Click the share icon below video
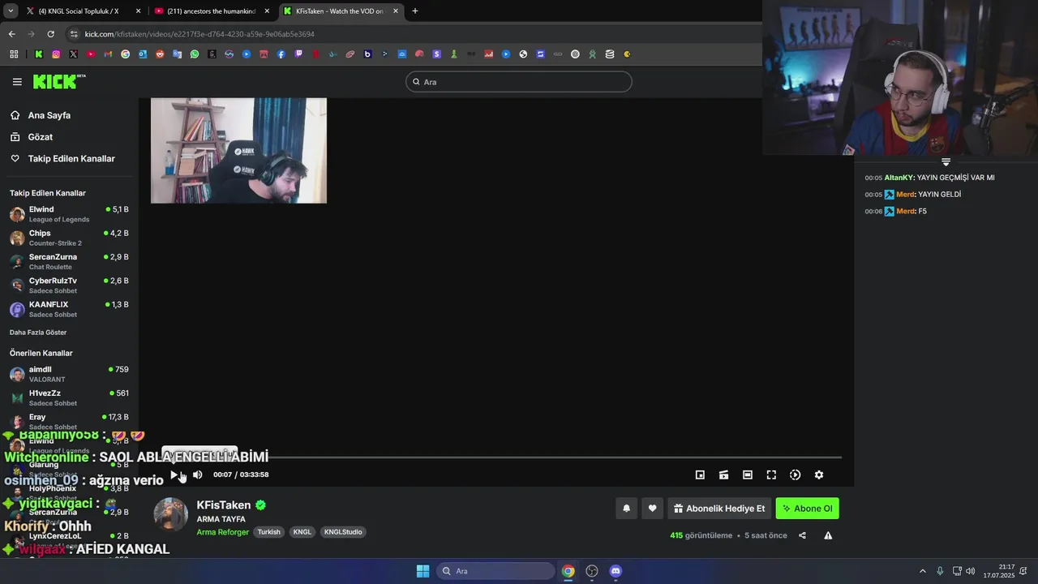 pos(802,535)
